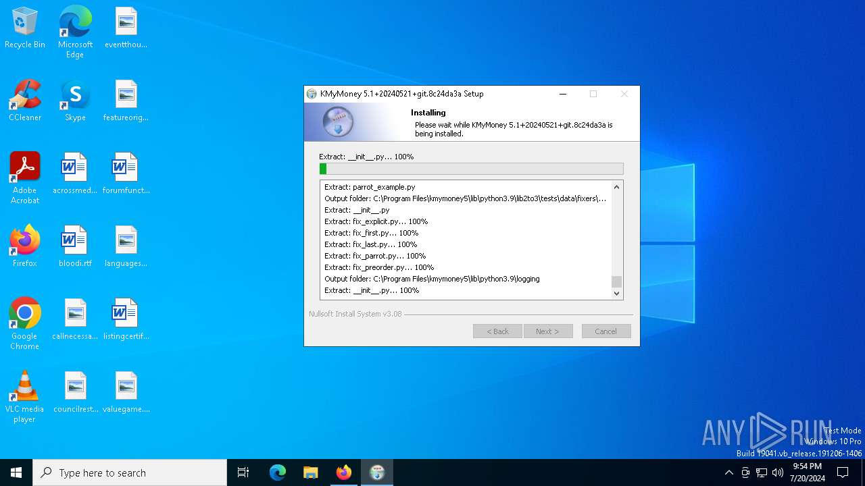
Task: Open Firefox from the taskbar
Action: 344,473
